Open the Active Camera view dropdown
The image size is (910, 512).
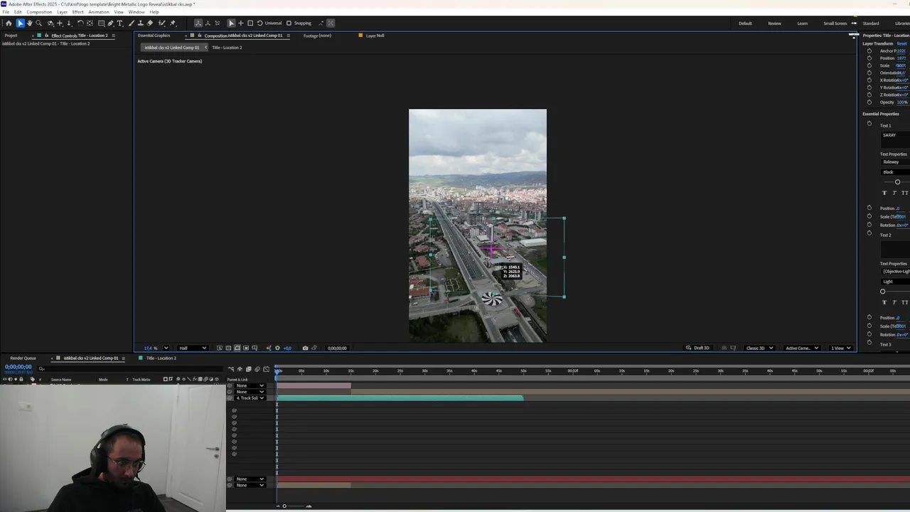(801, 348)
